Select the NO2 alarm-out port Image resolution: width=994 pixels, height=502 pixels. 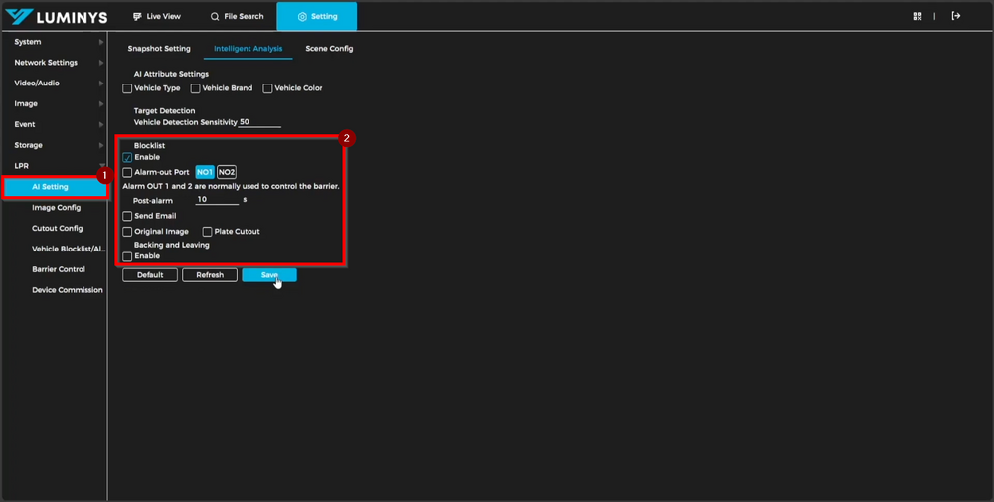click(227, 172)
